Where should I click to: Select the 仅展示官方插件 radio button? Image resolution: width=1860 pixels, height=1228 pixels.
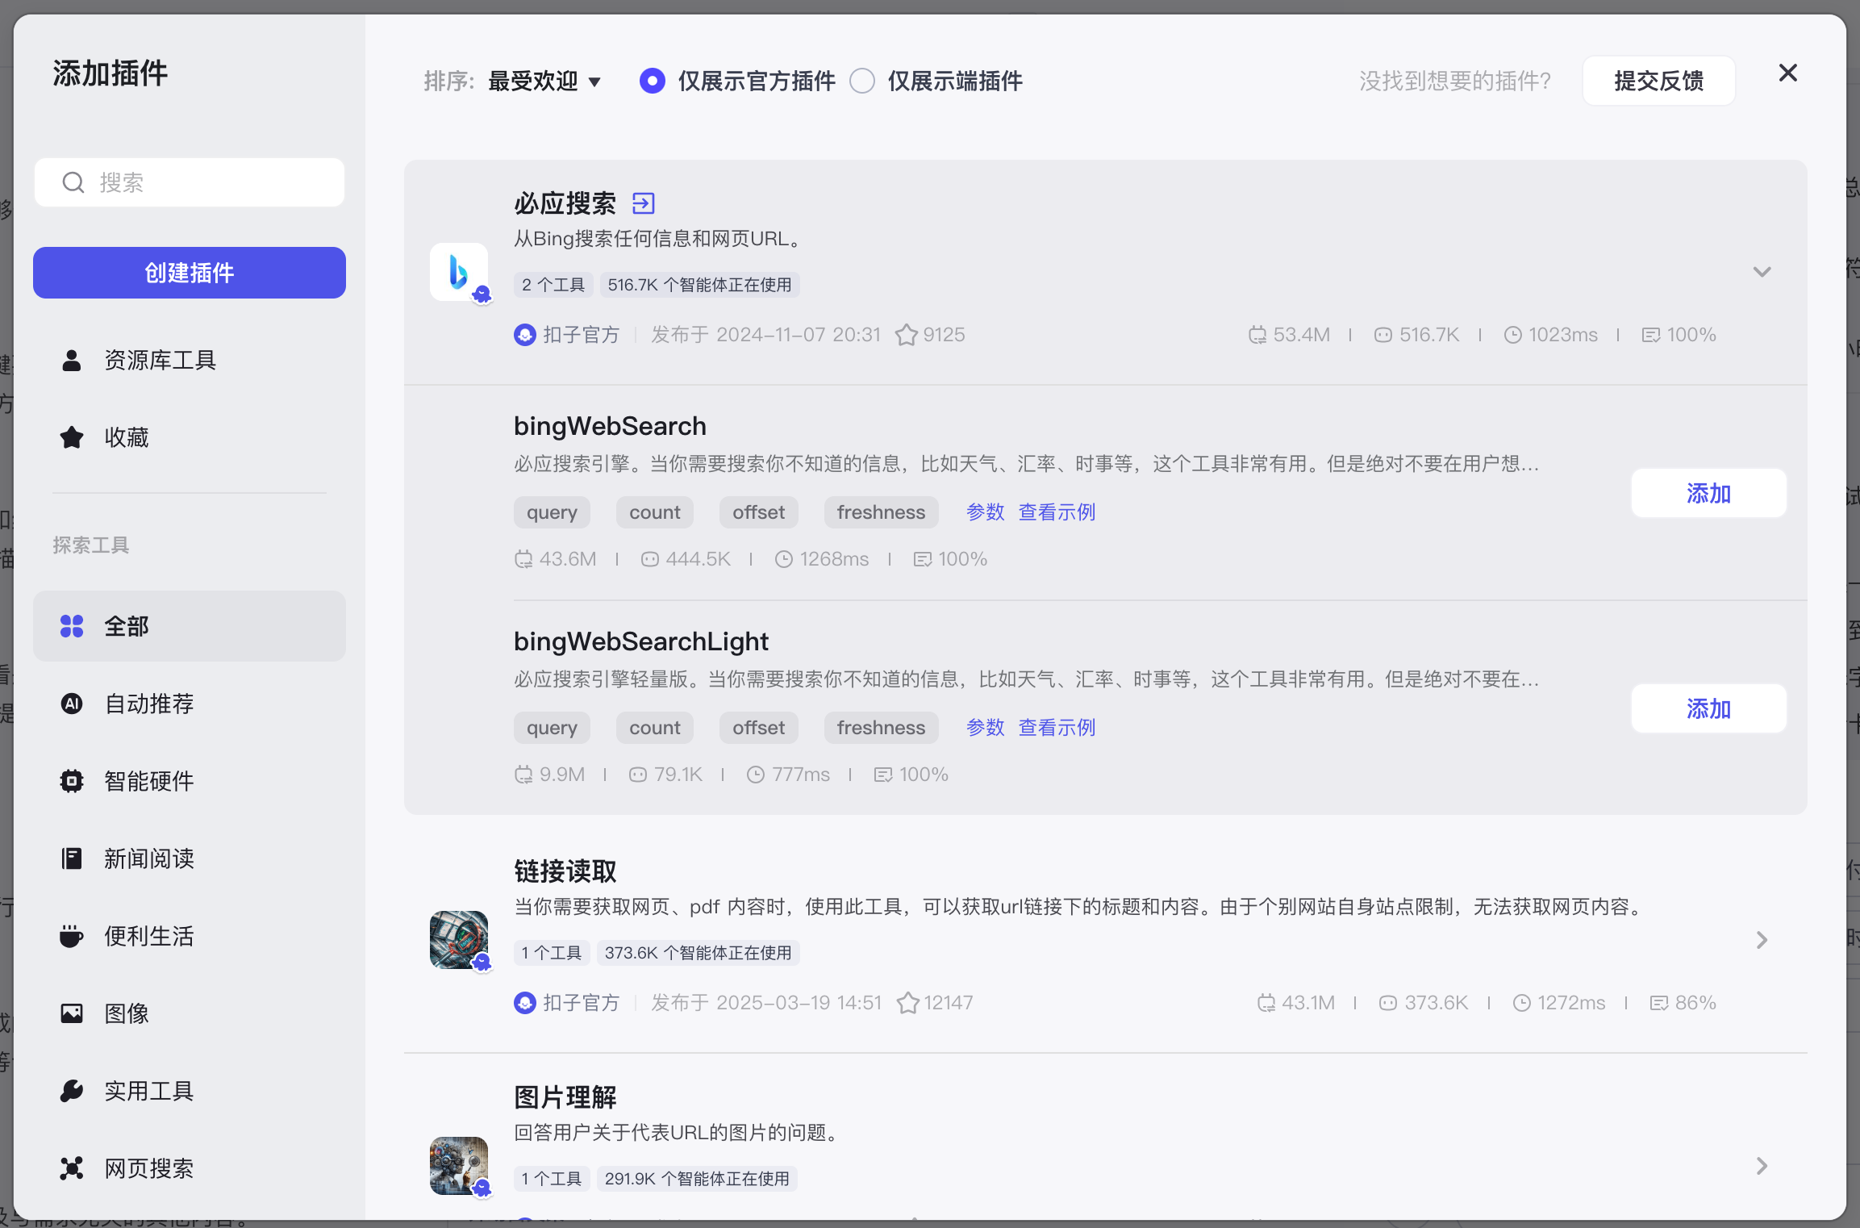point(653,81)
